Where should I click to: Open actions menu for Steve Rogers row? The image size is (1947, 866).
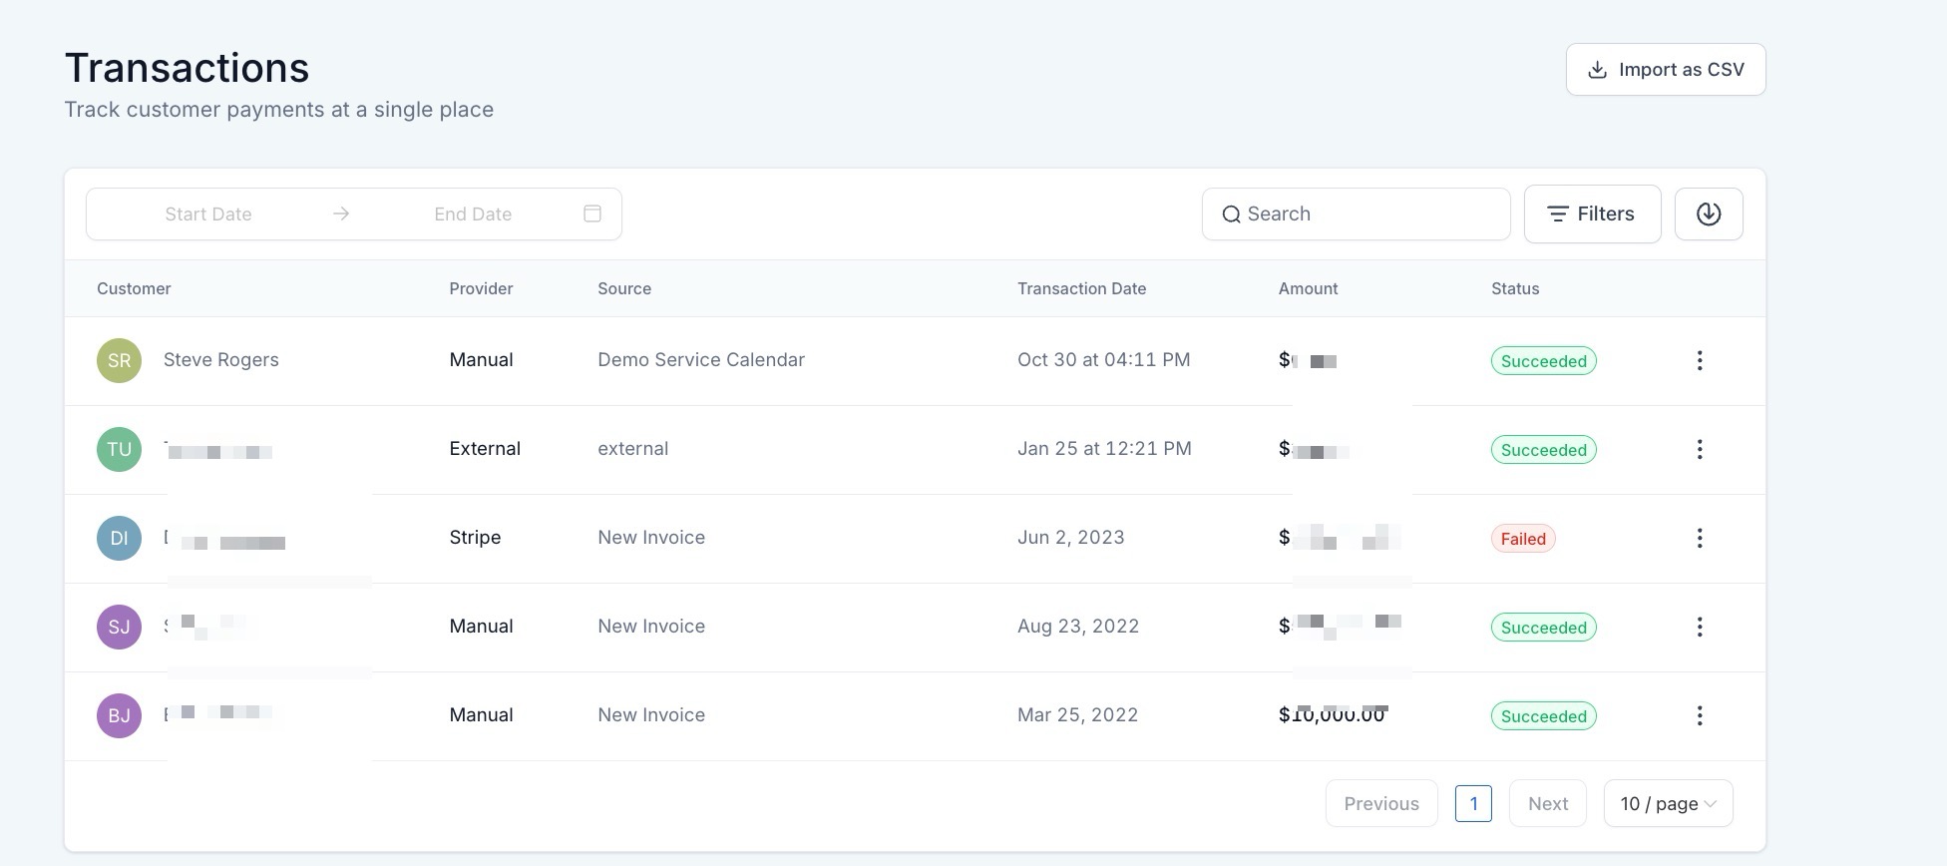1700,361
